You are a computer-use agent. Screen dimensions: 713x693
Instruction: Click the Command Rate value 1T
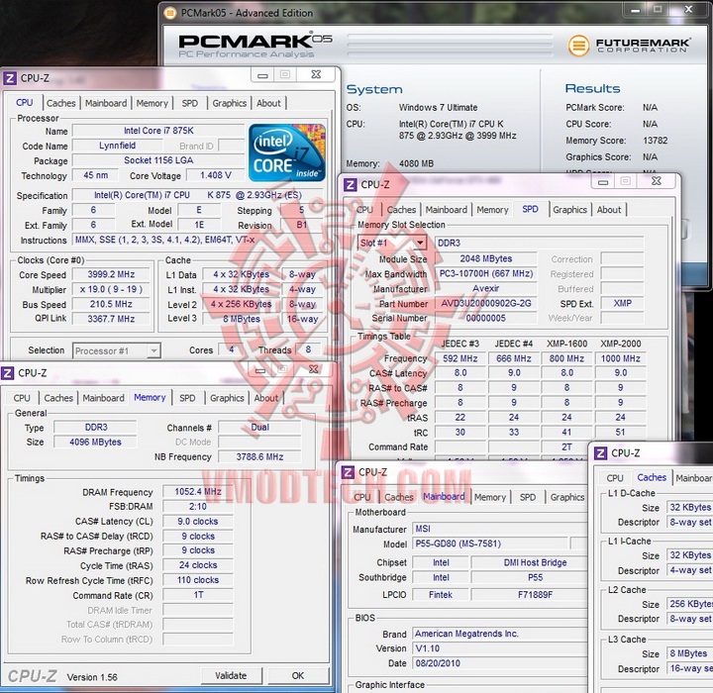(x=198, y=595)
